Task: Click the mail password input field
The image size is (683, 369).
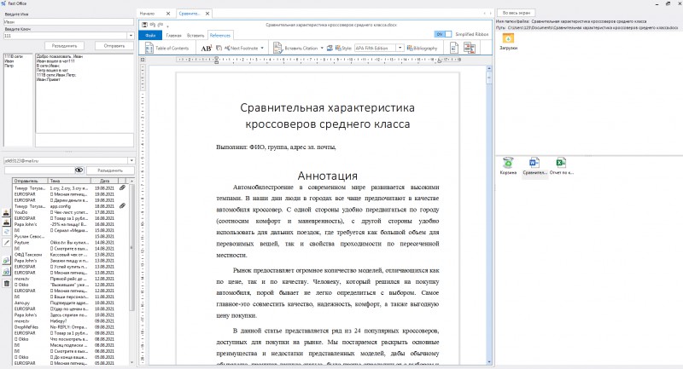Action: pyautogui.click(x=39, y=170)
